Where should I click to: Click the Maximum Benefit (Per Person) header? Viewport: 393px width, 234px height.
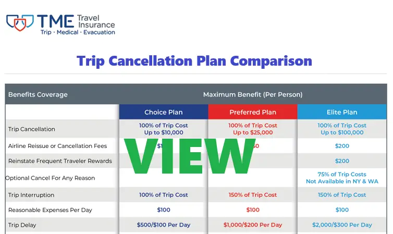pyautogui.click(x=253, y=95)
